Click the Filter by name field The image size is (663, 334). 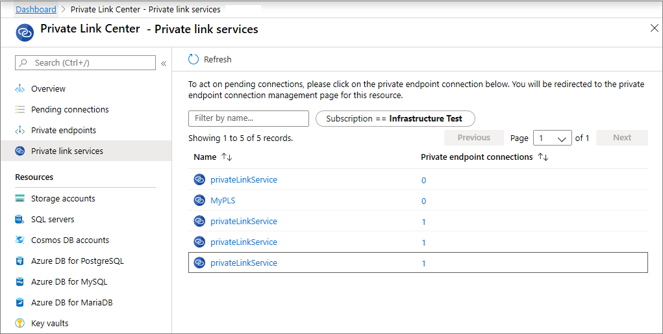(248, 119)
